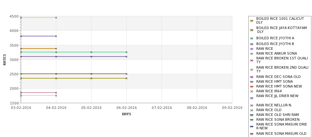Click the RAW RICE NELLUR N. legend marker
Screen dimensions: 312x137
tap(252, 105)
